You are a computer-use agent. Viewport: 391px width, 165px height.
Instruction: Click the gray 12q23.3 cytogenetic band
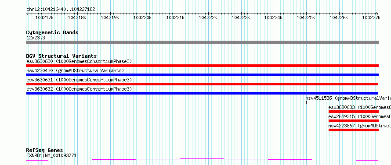pyautogui.click(x=202, y=42)
